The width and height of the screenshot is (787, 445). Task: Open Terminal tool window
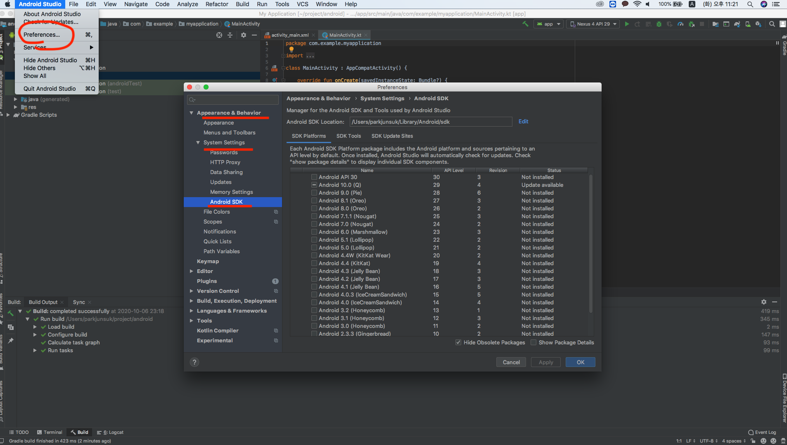(50, 432)
